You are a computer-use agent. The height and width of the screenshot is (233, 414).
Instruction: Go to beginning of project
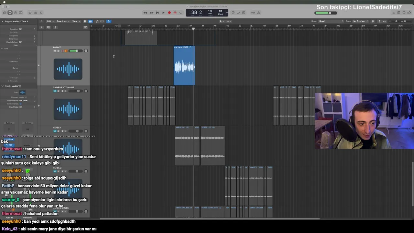[x=157, y=13]
